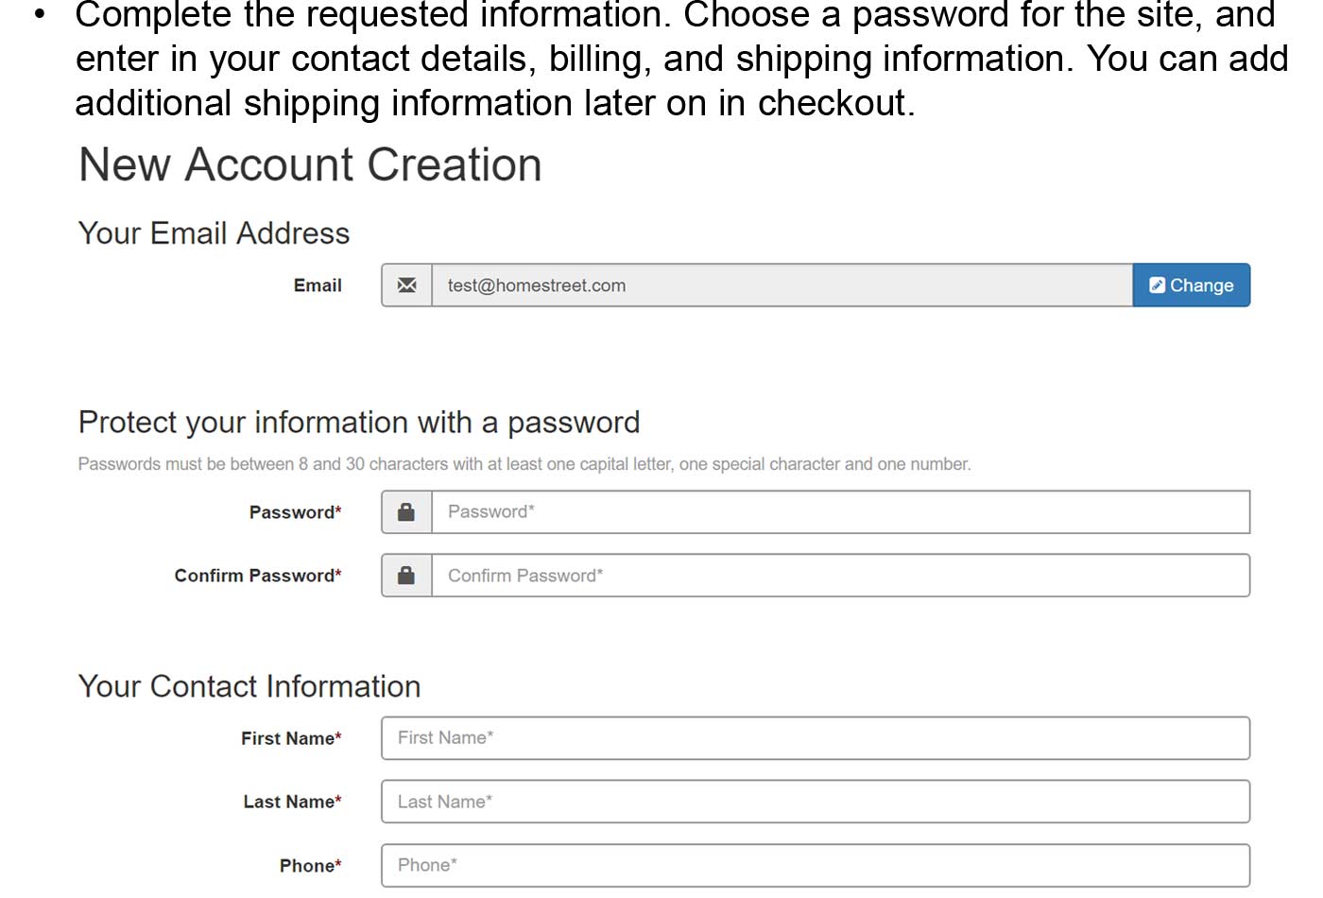Click the lock icon next to Confirm Password
The height and width of the screenshot is (898, 1323).
(406, 576)
